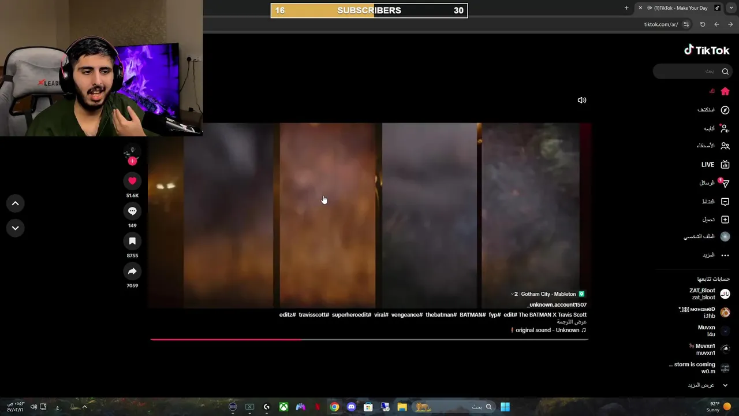Click the tiktok.com/ar/ address bar
The height and width of the screenshot is (416, 739).
coord(661,24)
